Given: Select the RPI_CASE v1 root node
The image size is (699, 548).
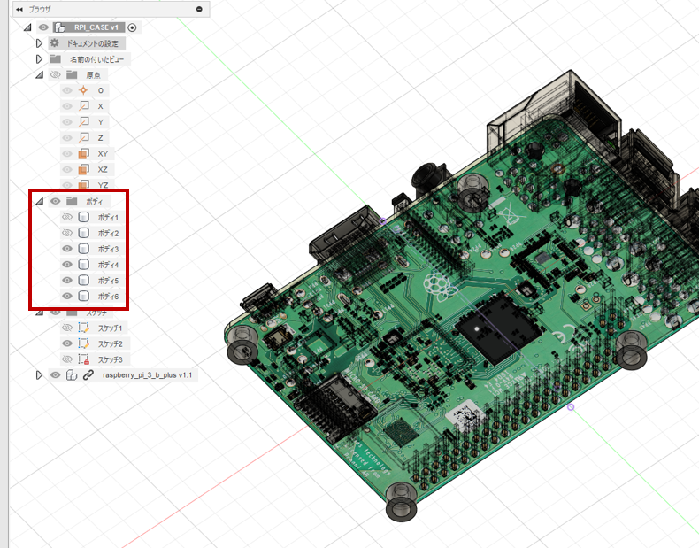Looking at the screenshot, I should (96, 27).
